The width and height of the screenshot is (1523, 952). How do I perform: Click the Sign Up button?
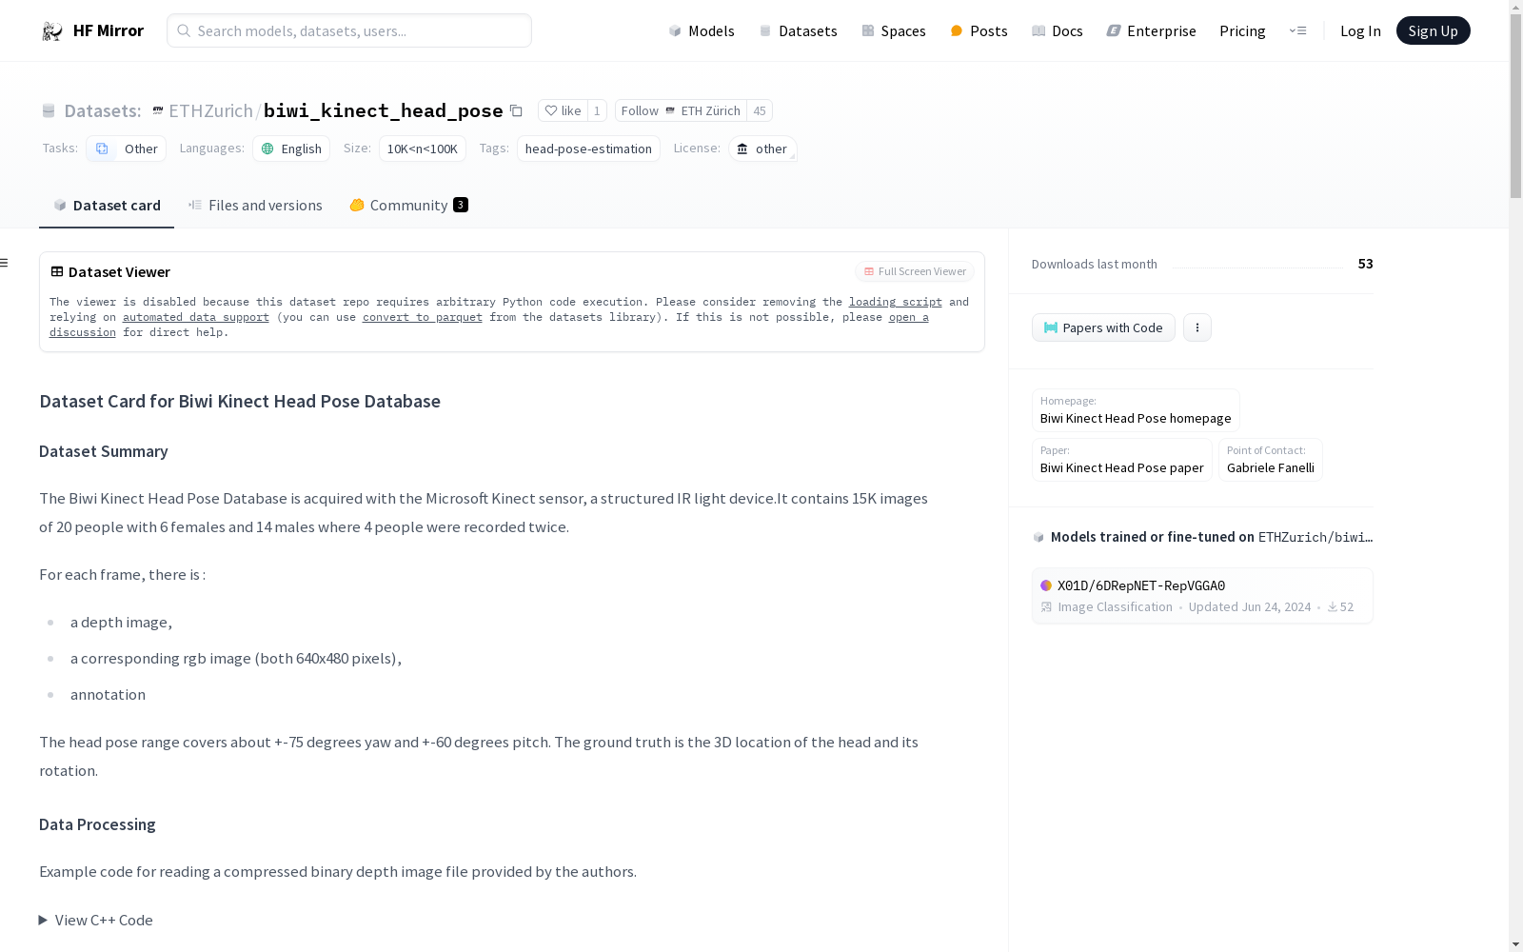tap(1433, 30)
